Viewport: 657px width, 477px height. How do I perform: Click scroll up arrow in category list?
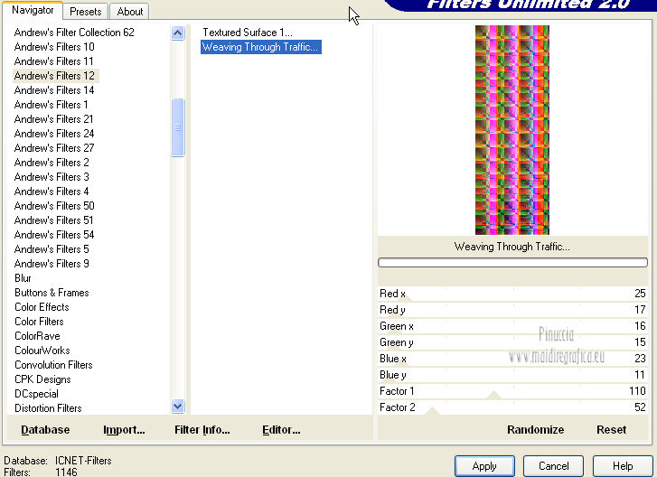tap(178, 33)
